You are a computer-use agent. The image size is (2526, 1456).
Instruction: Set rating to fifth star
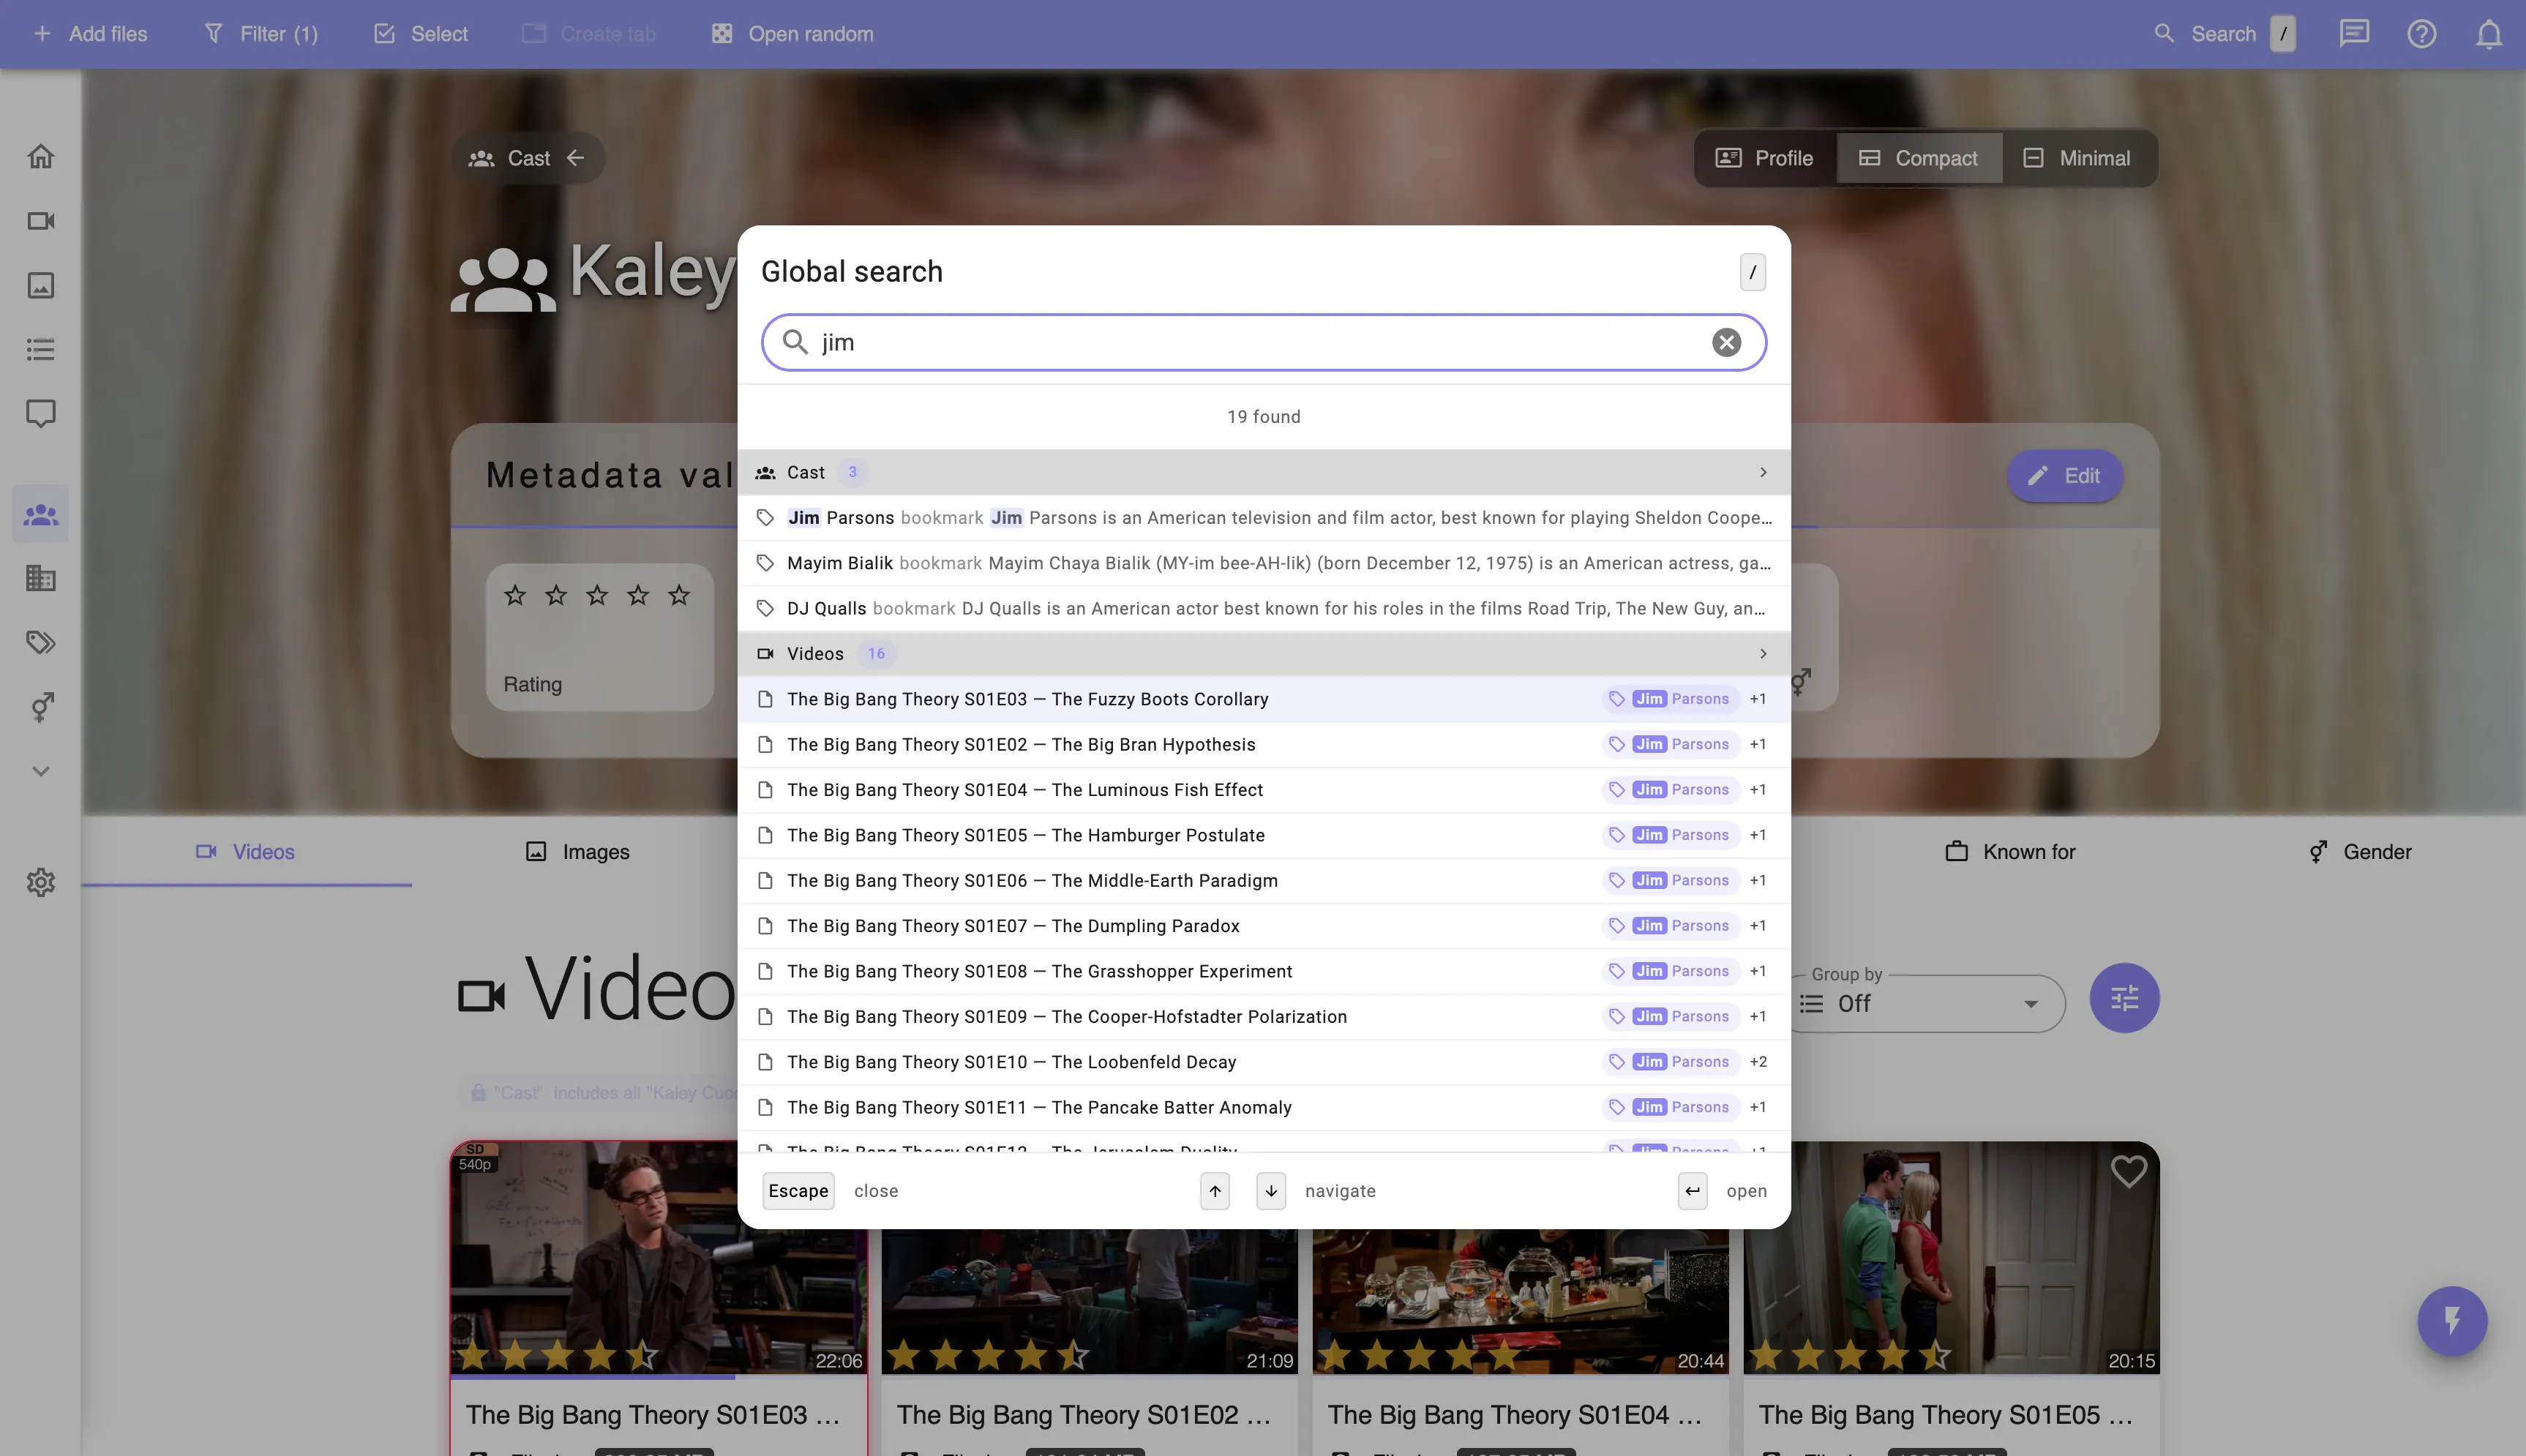coord(679,596)
